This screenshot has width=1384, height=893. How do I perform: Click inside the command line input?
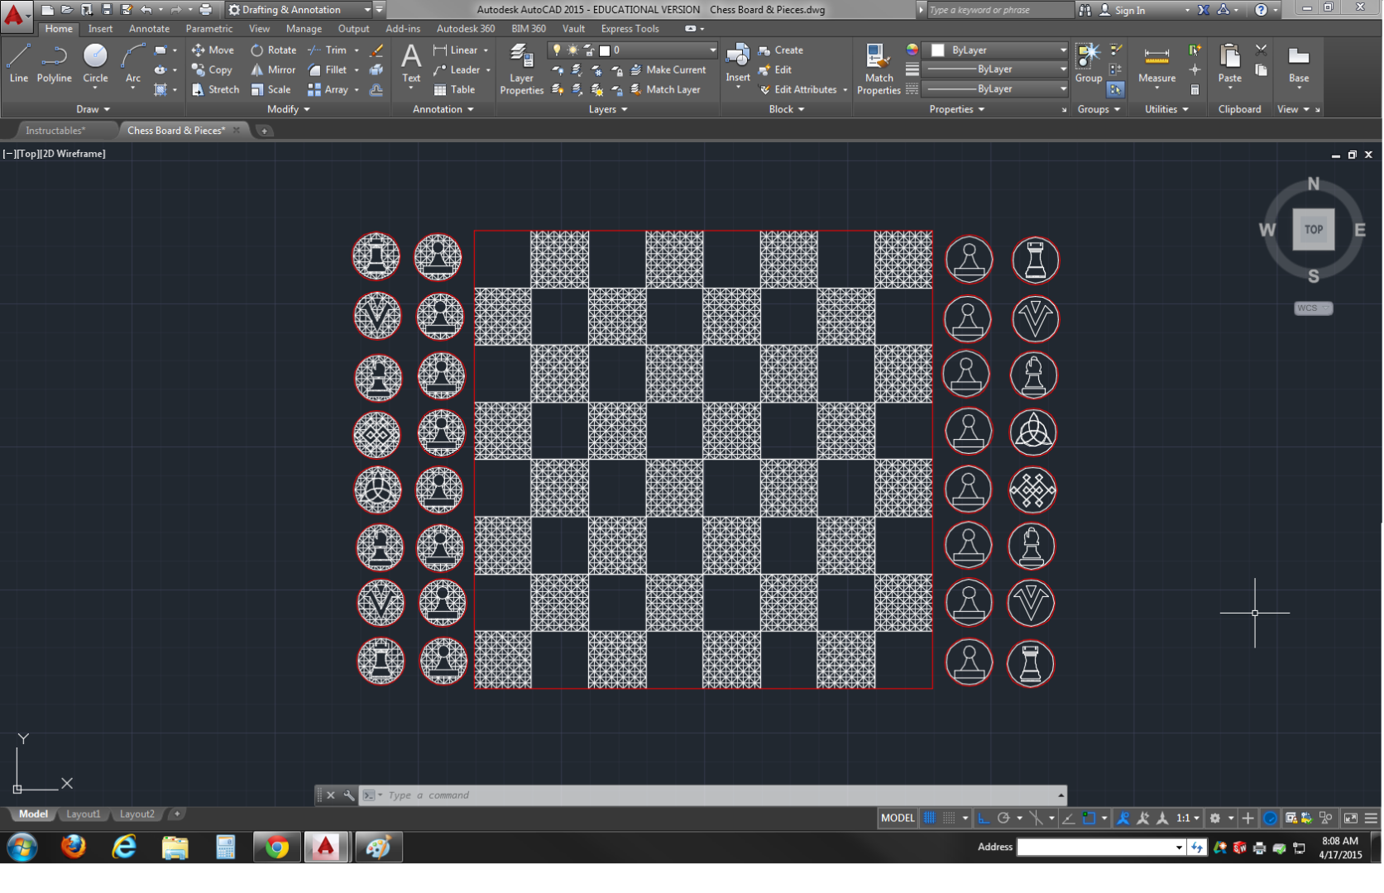579,795
